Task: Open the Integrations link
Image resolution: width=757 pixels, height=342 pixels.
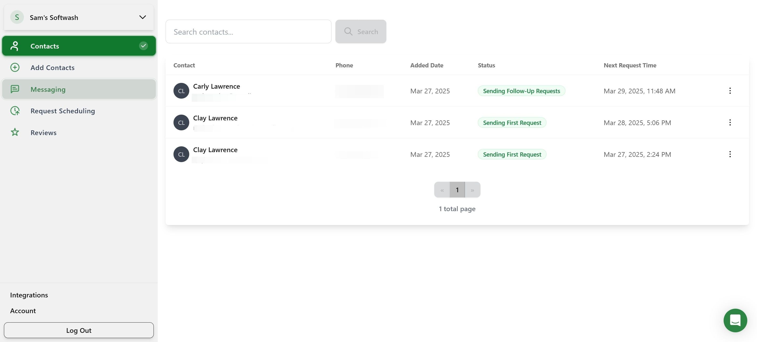Action: tap(29, 295)
